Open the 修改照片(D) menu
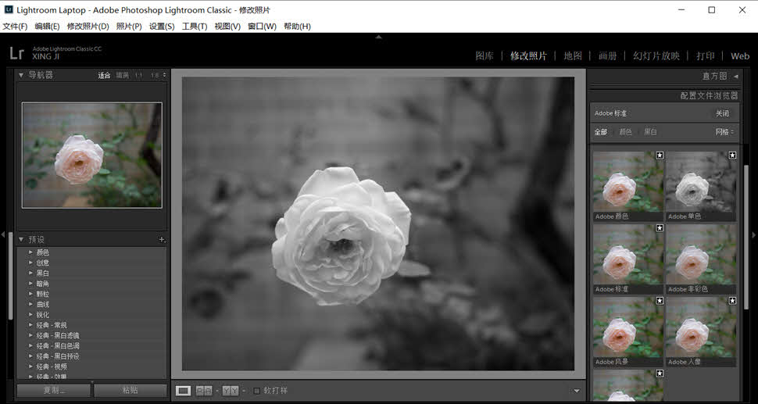Viewport: 758px width, 404px height. click(88, 27)
